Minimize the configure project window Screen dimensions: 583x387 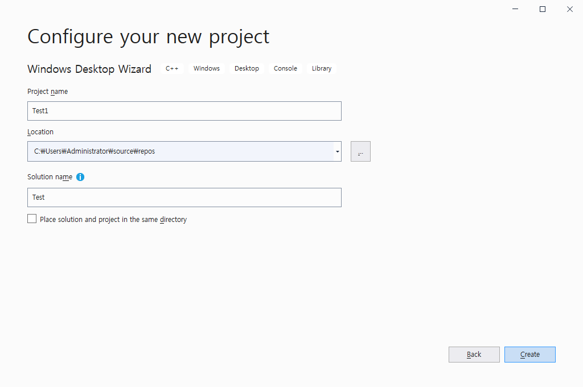pyautogui.click(x=515, y=9)
